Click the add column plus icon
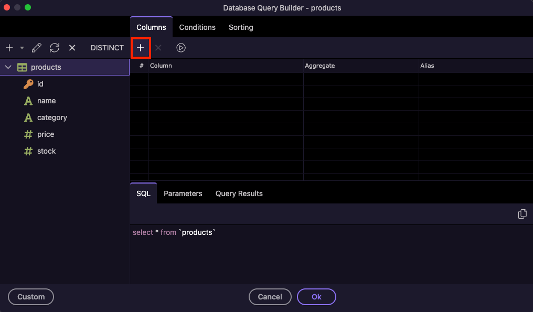Viewport: 533px width, 312px height. pyautogui.click(x=141, y=48)
